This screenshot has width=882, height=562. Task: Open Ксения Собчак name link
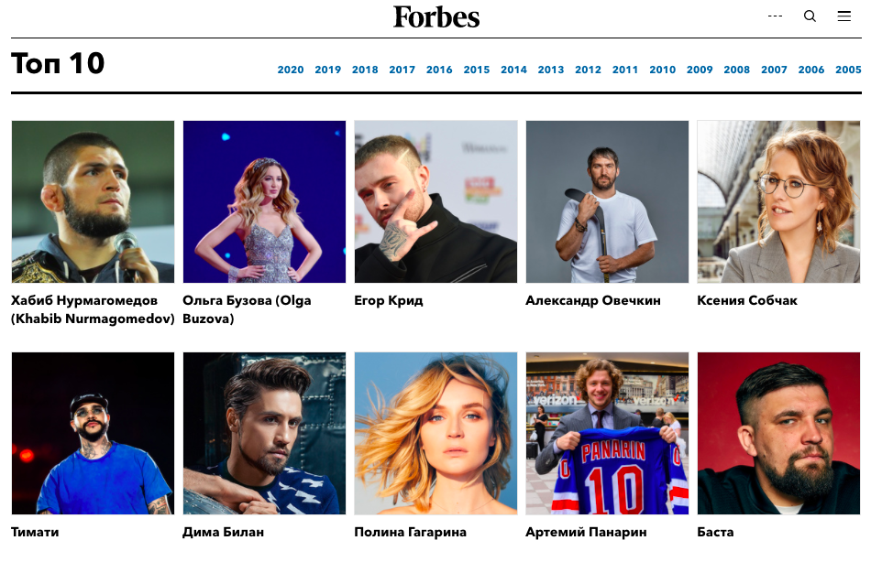click(747, 300)
